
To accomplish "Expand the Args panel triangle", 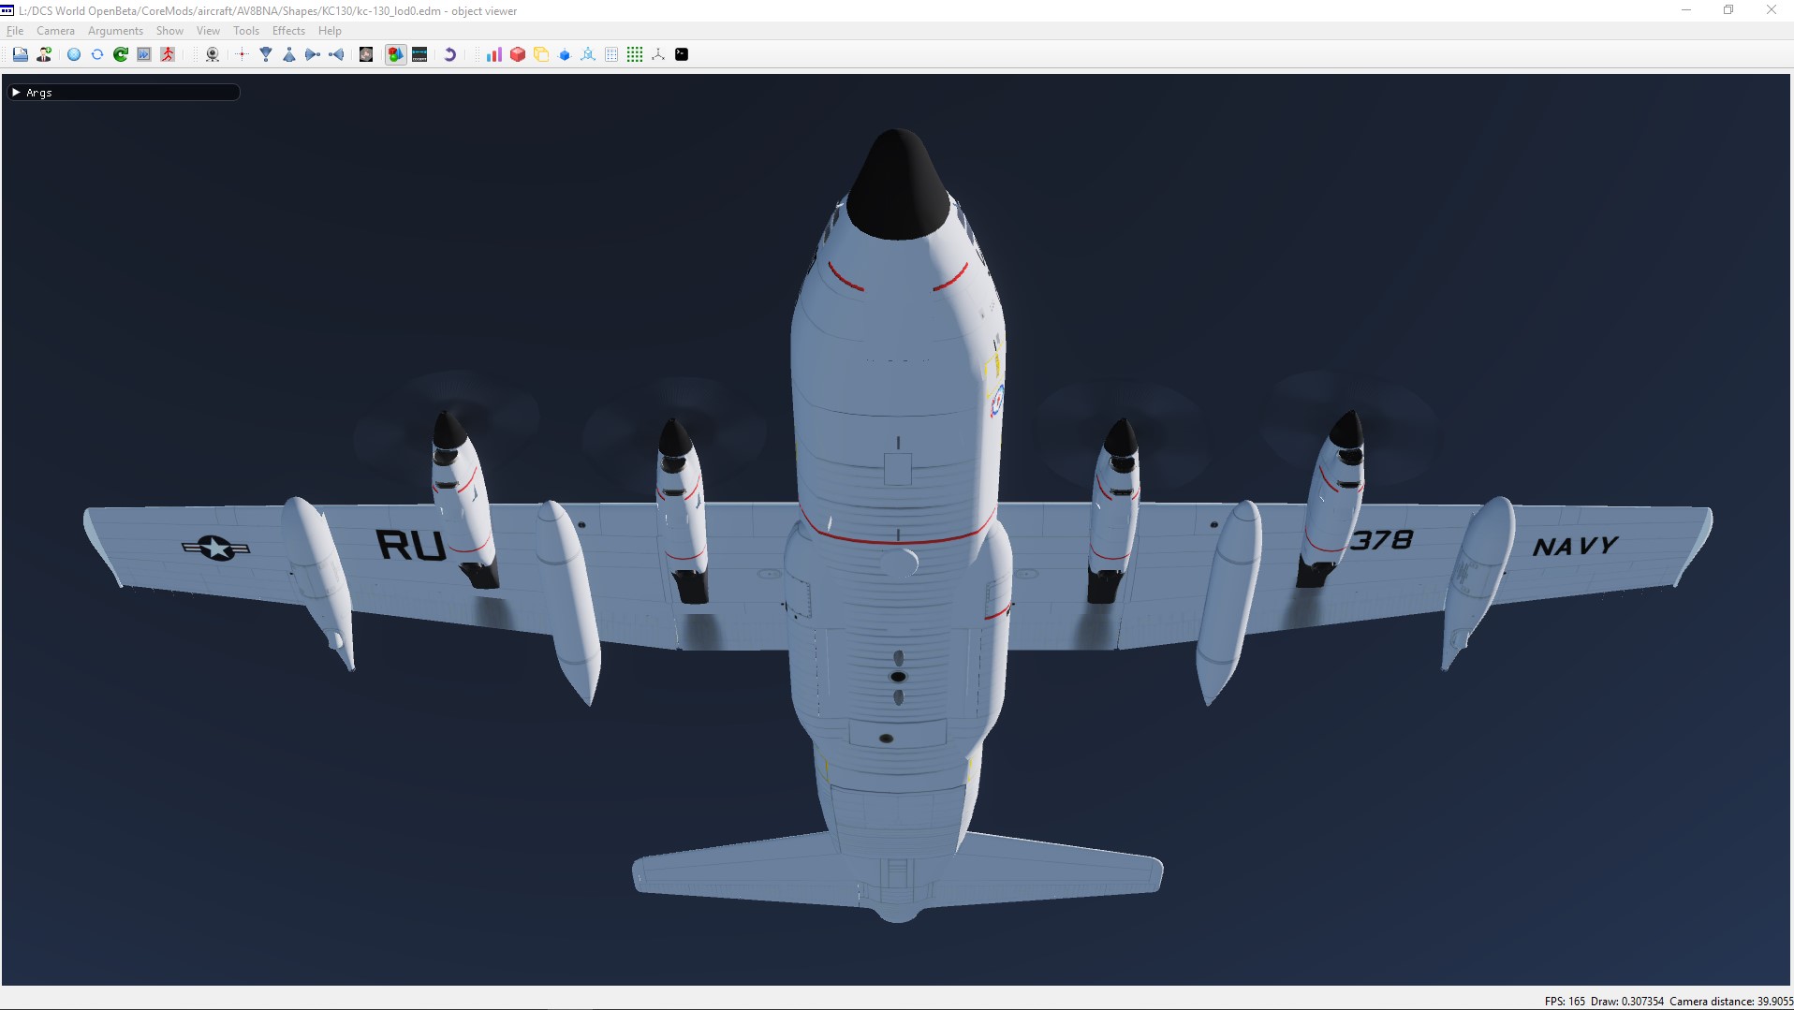I will [16, 93].
